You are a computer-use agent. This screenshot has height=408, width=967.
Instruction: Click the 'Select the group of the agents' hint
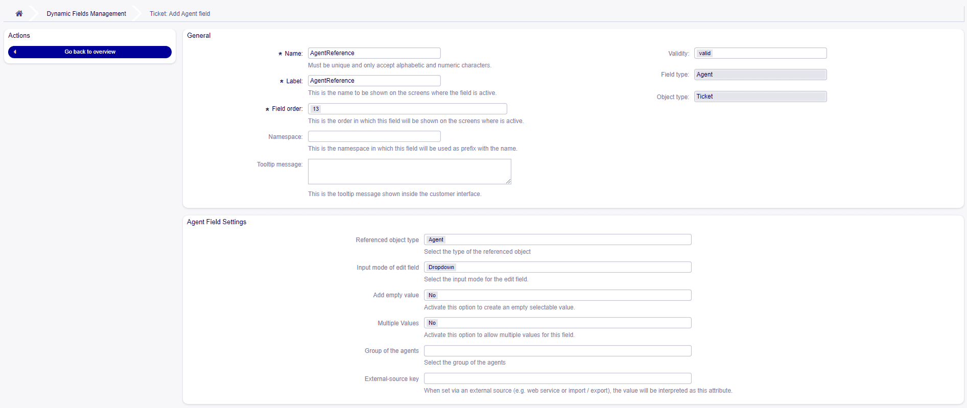(x=465, y=363)
